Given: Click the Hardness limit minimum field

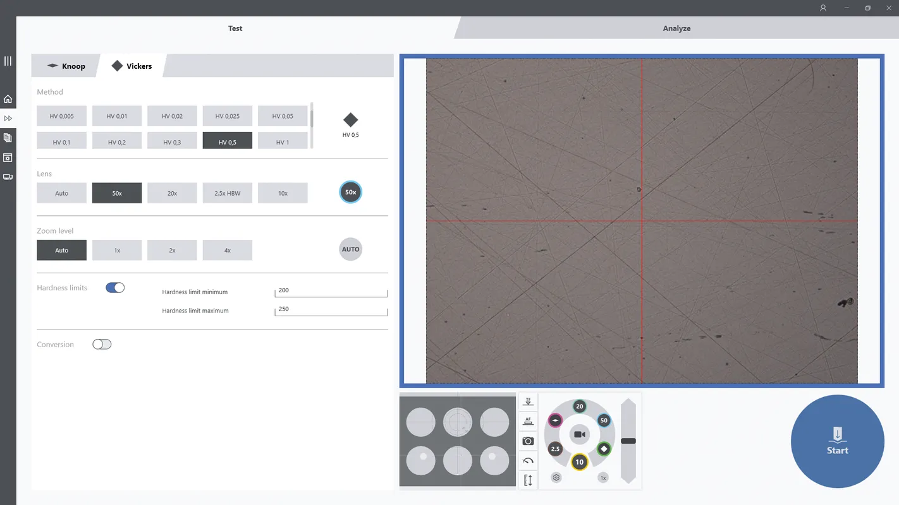Looking at the screenshot, I should [331, 291].
